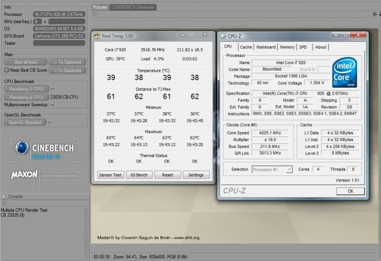Click the Cinebench Release 10 logo
The image size is (381, 261).
45,150
